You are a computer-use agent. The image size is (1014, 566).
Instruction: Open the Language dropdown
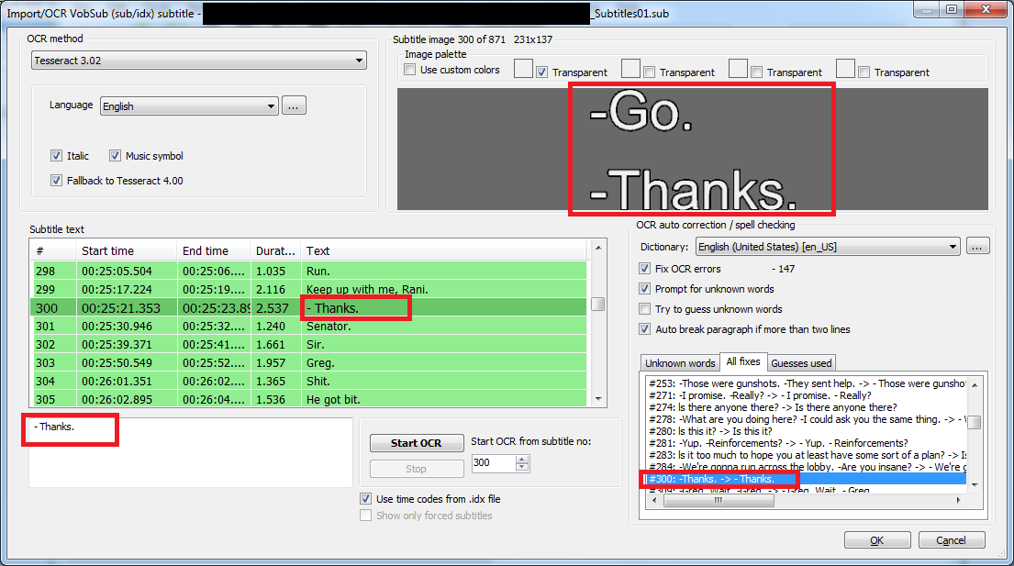272,105
